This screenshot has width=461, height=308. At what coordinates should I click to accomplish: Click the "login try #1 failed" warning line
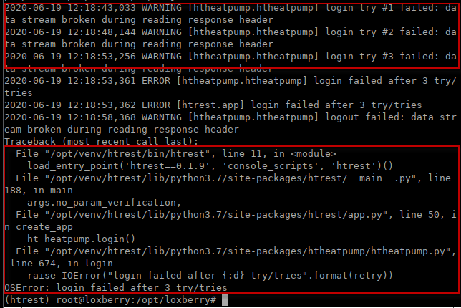230,8
